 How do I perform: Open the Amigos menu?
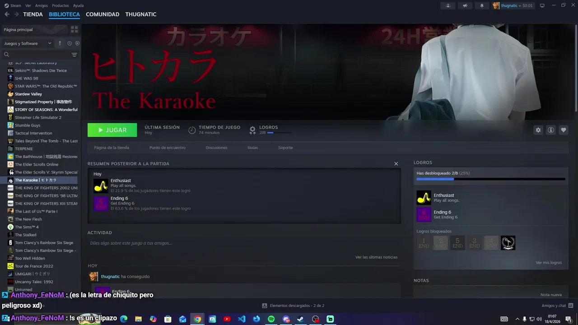[42, 5]
